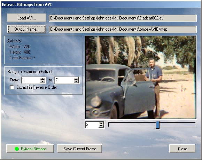This screenshot has width=202, height=160.
Task: Save Current Frame as bitmap
Action: pos(80,149)
